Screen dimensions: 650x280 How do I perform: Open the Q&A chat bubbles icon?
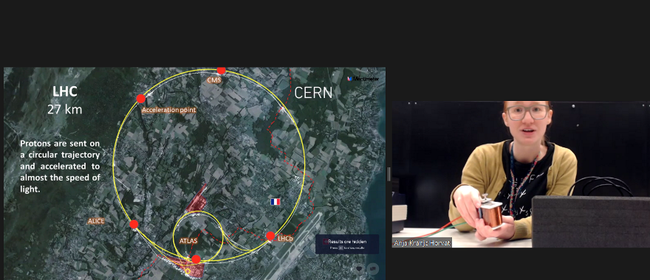tap(373, 269)
